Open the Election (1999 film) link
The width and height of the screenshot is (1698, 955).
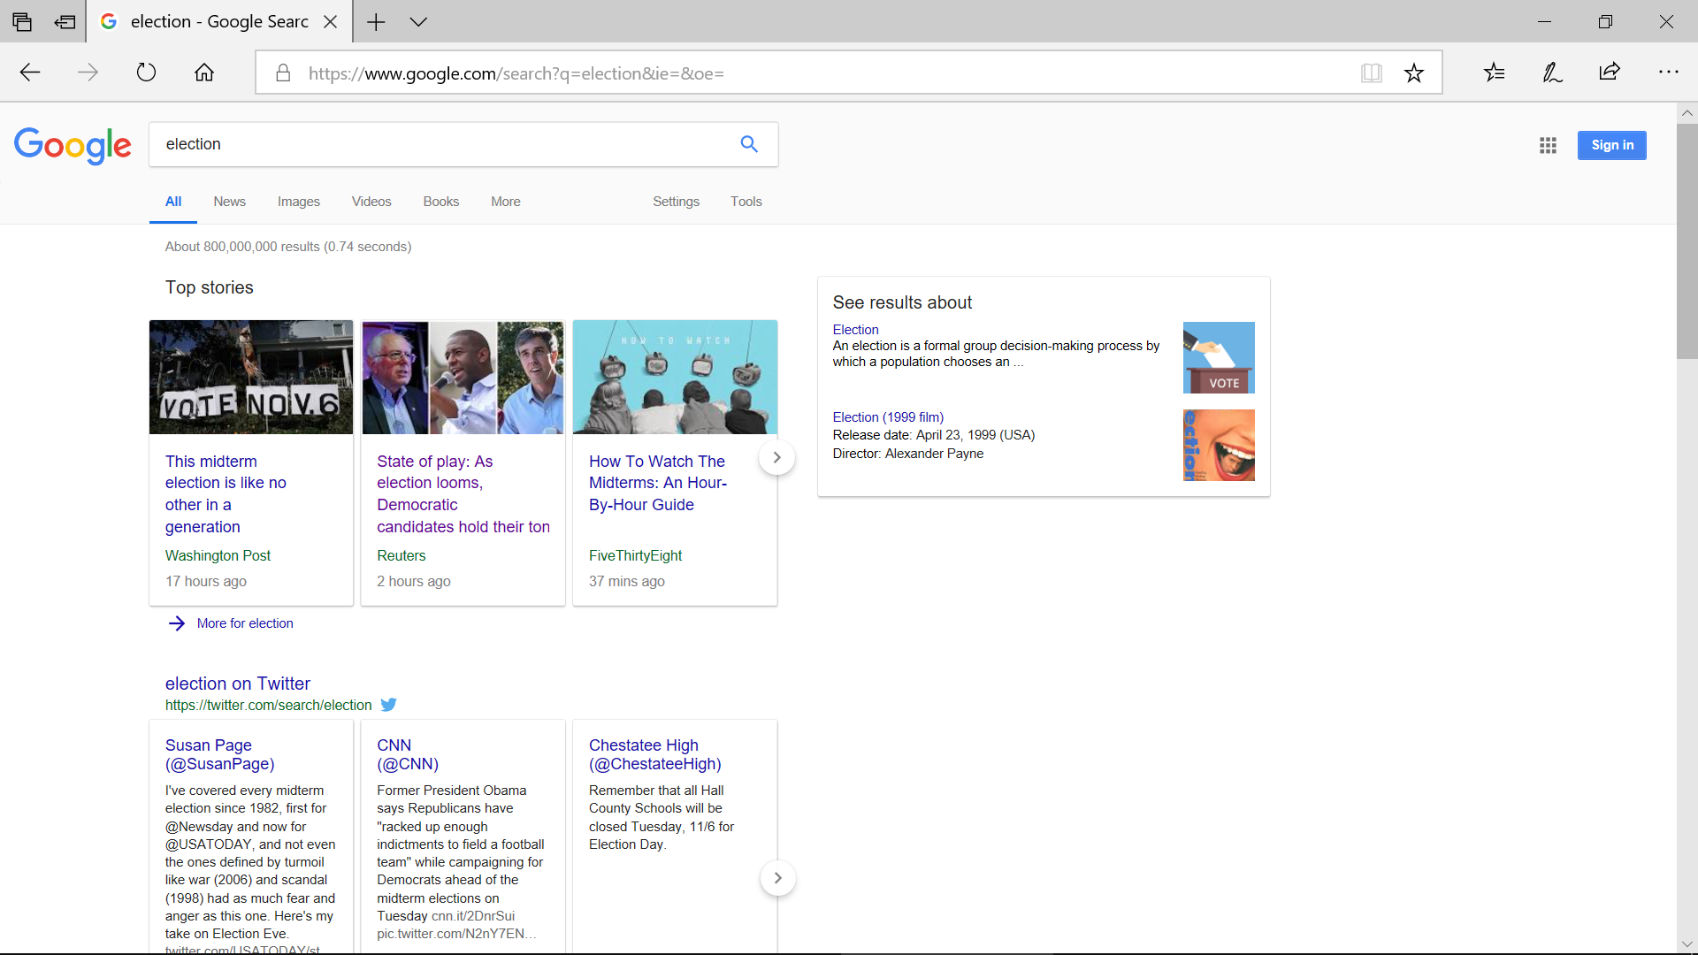(888, 417)
